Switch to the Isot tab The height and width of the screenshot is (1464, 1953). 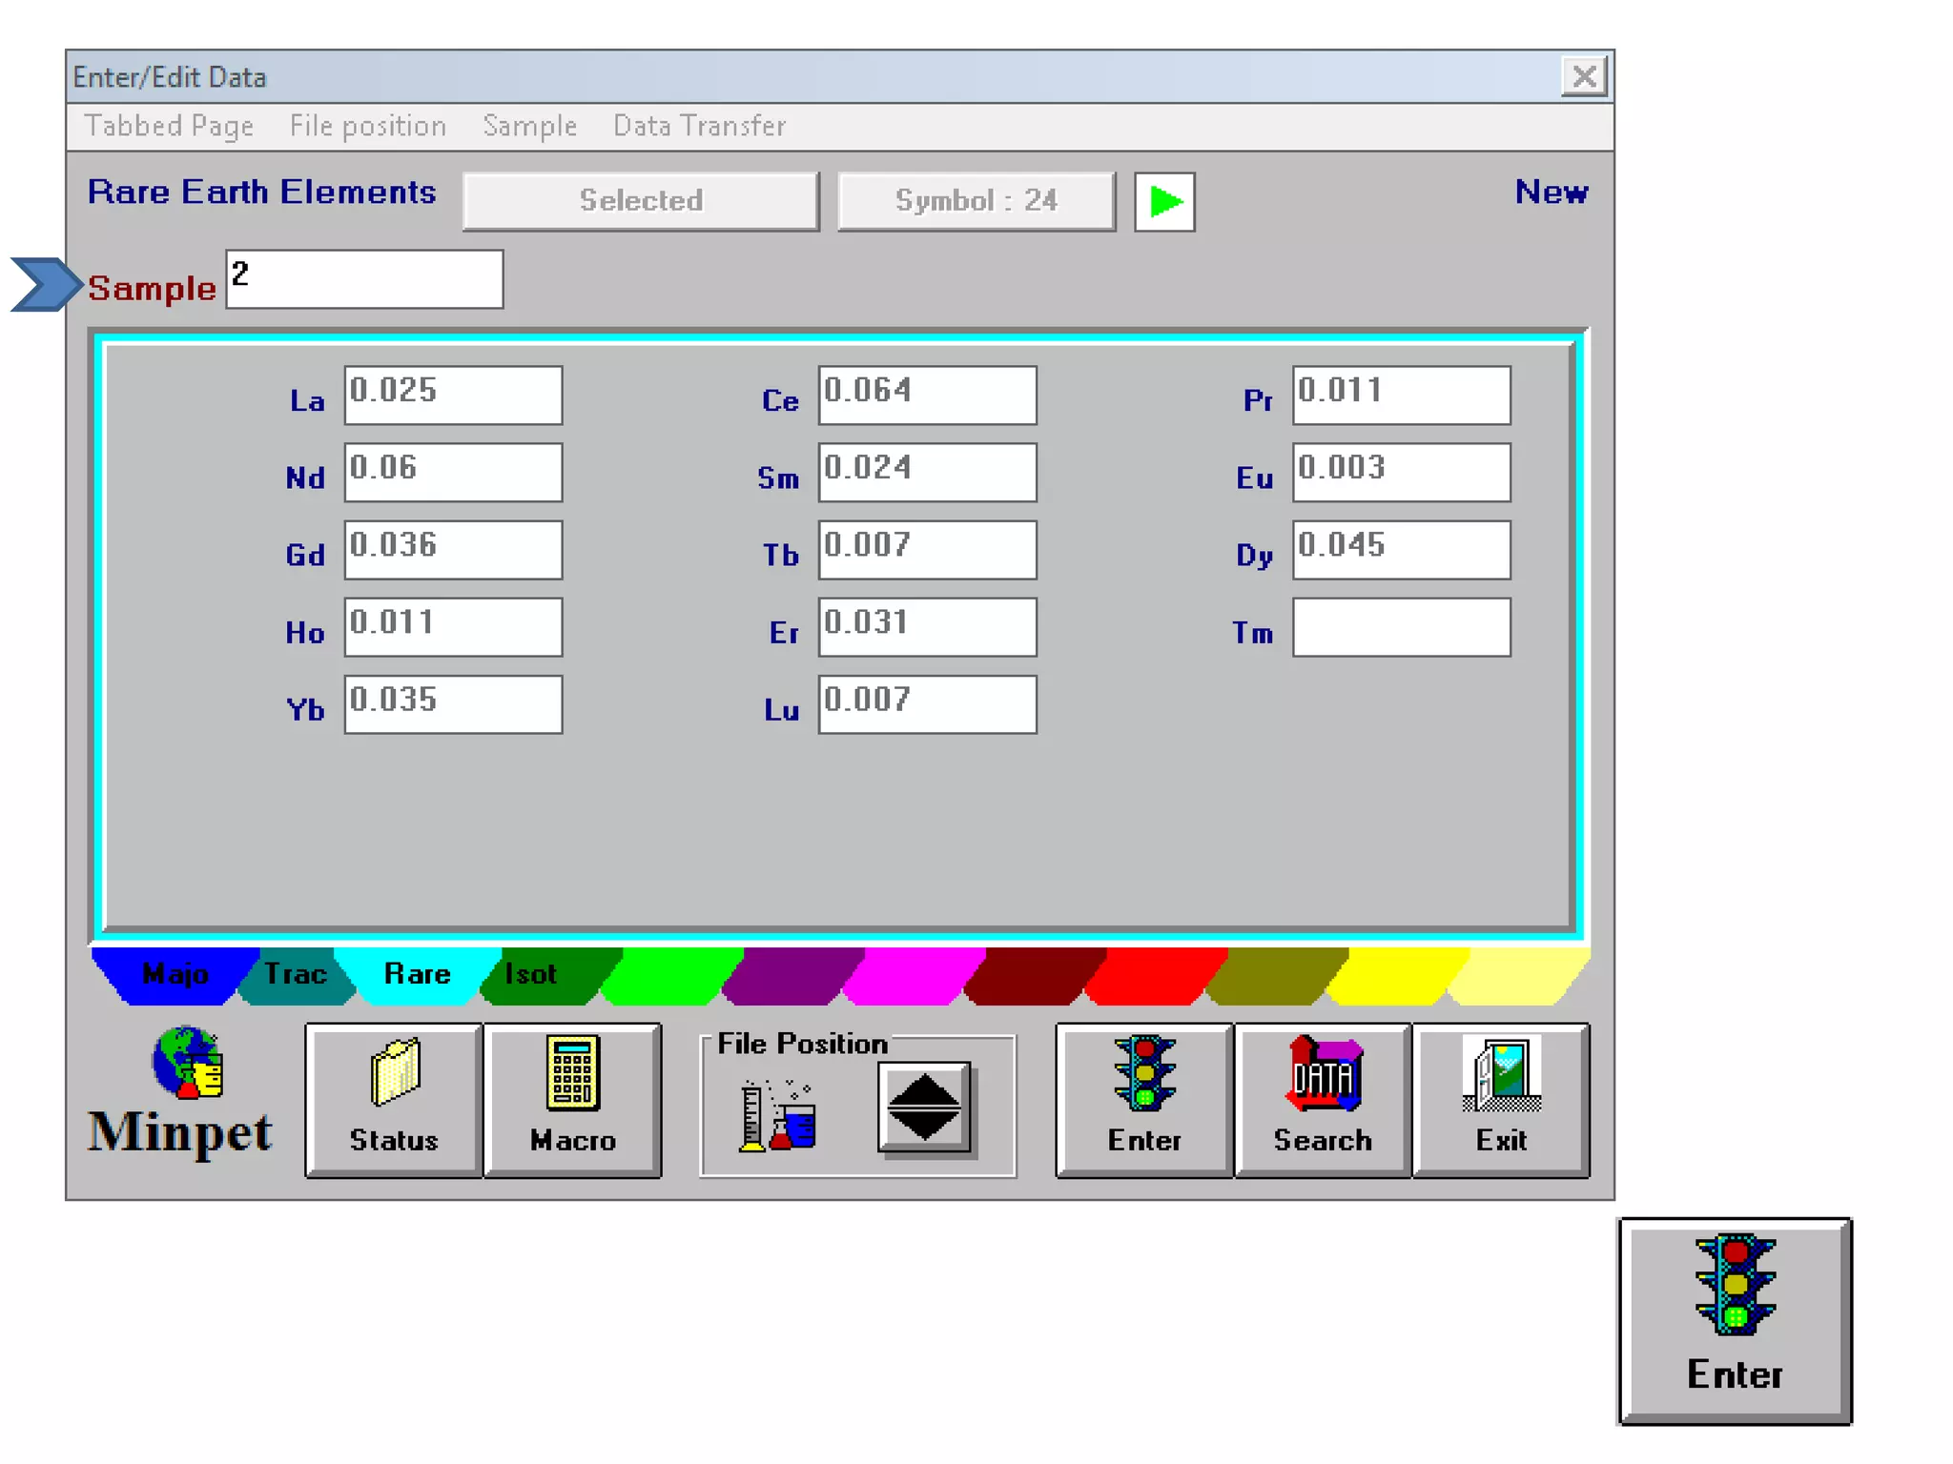(530, 974)
